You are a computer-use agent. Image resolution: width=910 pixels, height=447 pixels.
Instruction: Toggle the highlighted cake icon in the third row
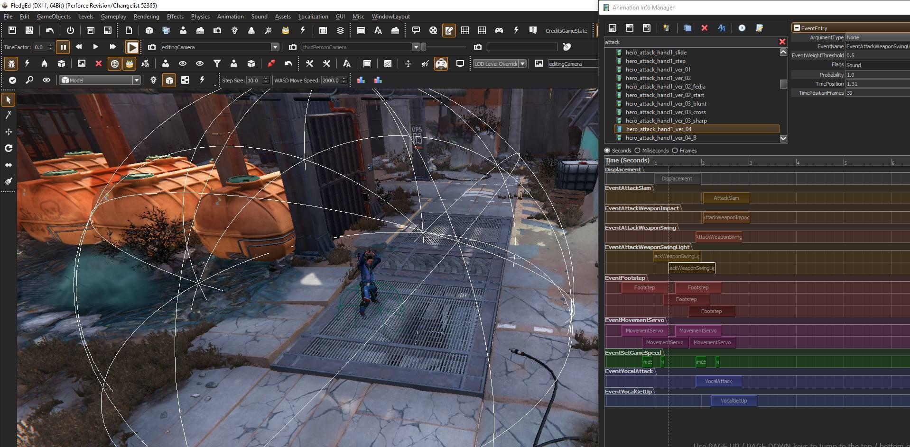(129, 63)
